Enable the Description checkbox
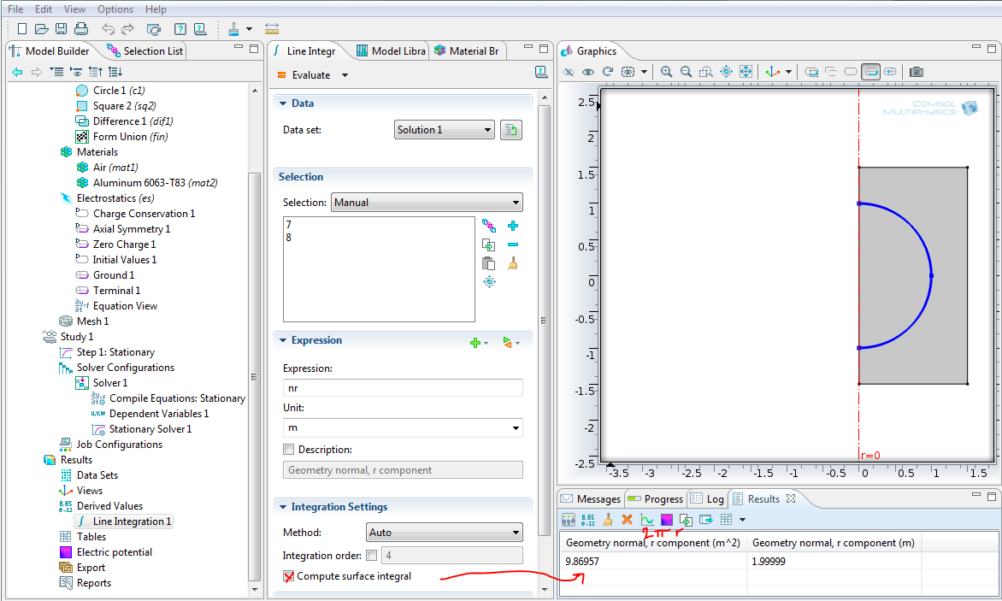This screenshot has height=601, width=1002. (289, 450)
